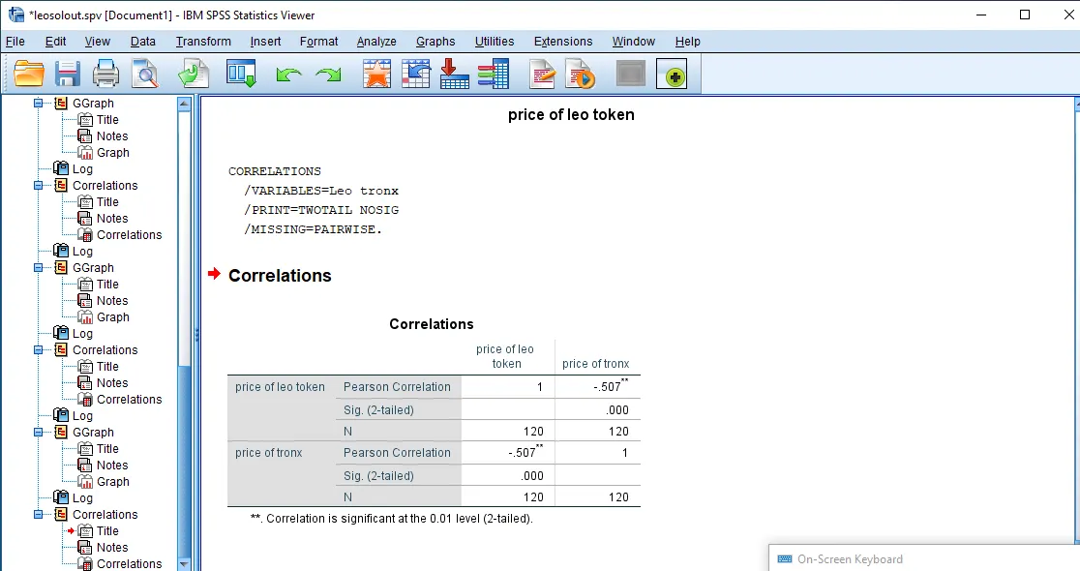Screen dimensions: 1080x571
Task: Collapse the last Correlations outline node
Action: (39, 515)
